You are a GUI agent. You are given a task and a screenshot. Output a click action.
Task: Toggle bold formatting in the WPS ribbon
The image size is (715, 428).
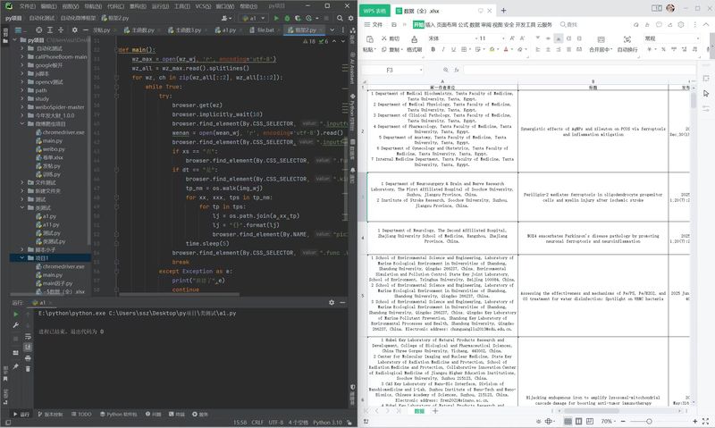point(433,49)
